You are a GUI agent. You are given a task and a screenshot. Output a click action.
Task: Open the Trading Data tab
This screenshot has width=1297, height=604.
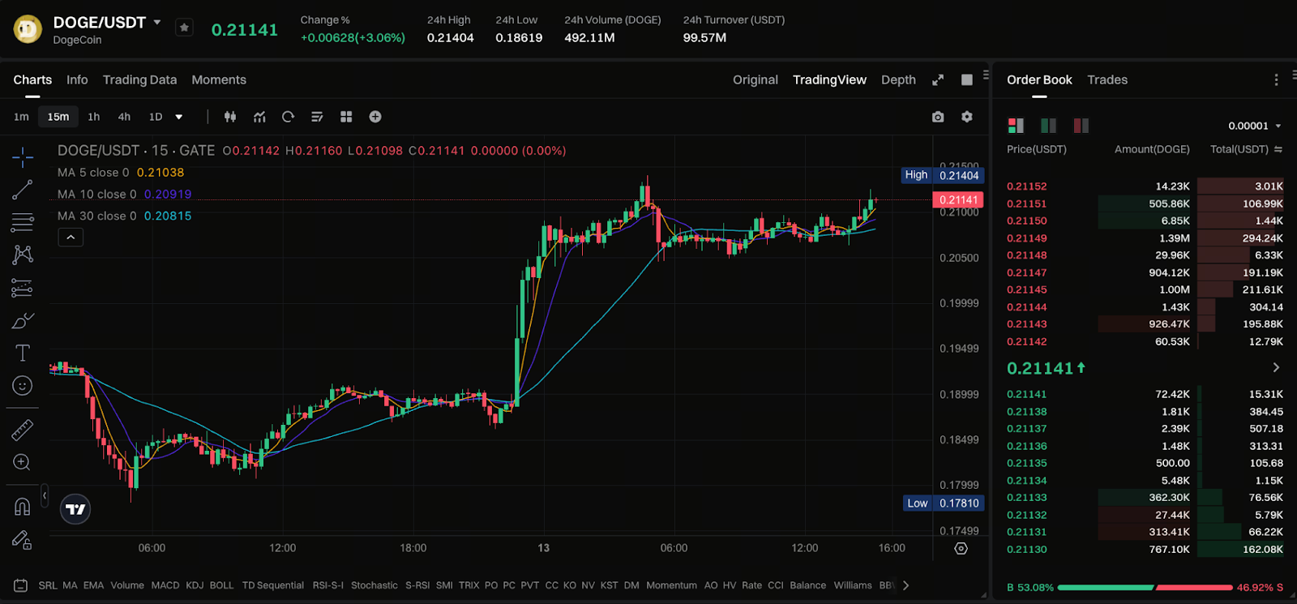tap(139, 79)
